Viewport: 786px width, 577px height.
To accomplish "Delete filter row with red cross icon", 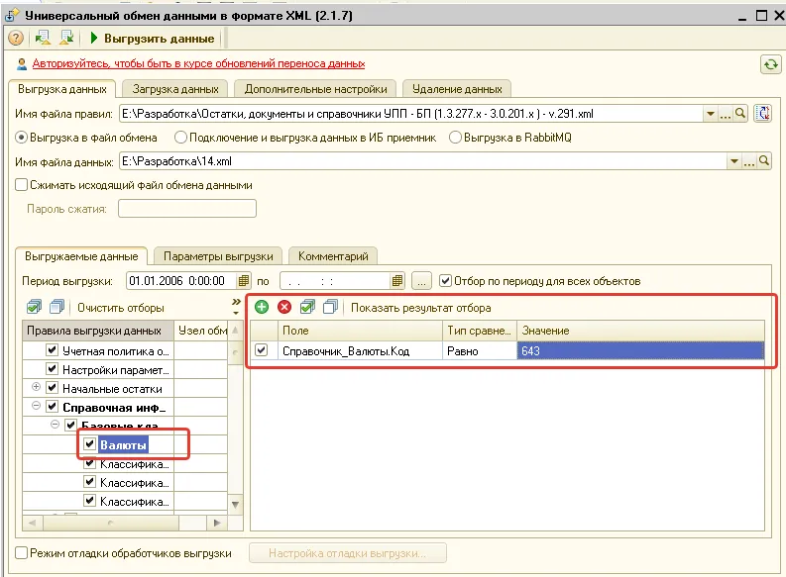I will coord(284,307).
